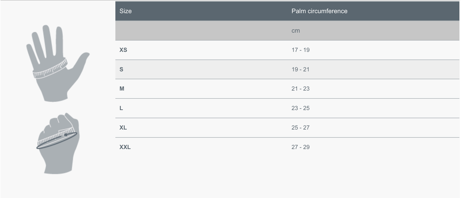Select the Size column header

point(125,11)
